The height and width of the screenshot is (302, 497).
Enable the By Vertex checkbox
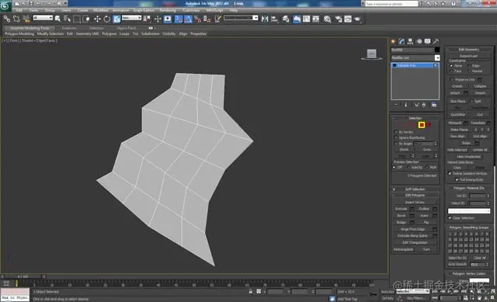pos(396,132)
